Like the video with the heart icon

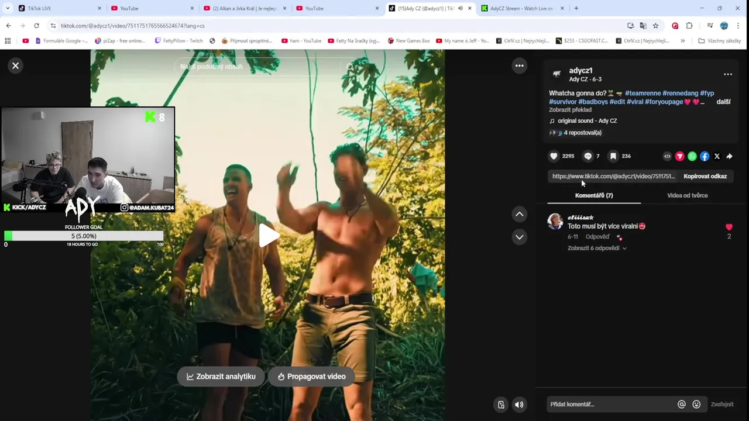tap(554, 156)
